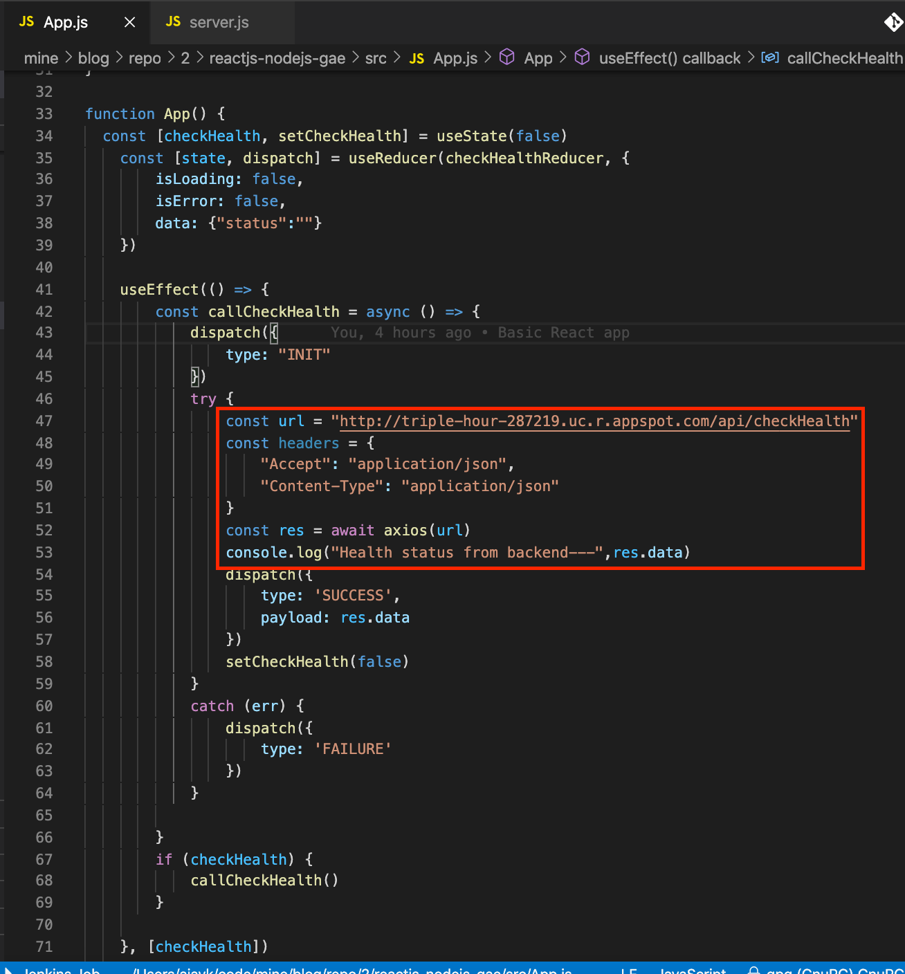Select the mine breadcrumb item
Viewport: 905px width, 974px height.
tap(41, 58)
